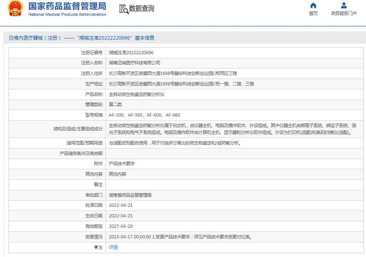Open the 数据查询 heading text
Image resolution: width=366 pixels, height=257 pixels.
[142, 8]
